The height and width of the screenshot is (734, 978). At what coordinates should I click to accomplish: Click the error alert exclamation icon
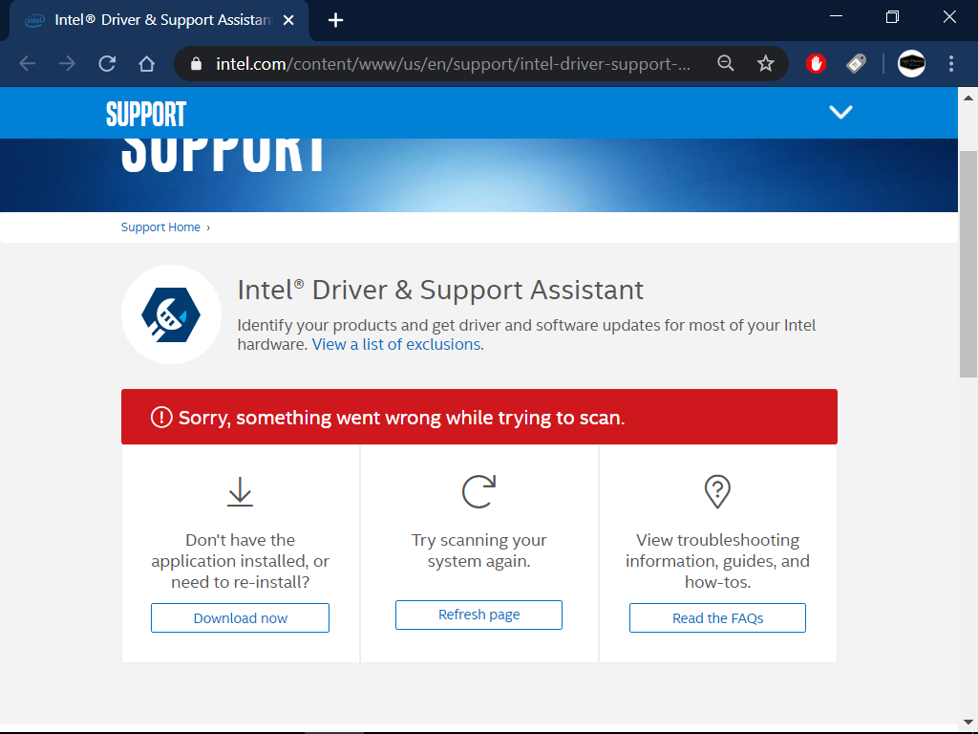pos(161,417)
